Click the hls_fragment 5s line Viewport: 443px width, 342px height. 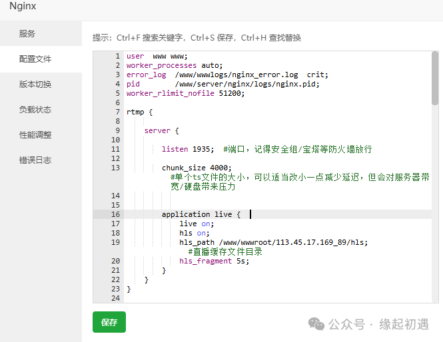tap(214, 261)
